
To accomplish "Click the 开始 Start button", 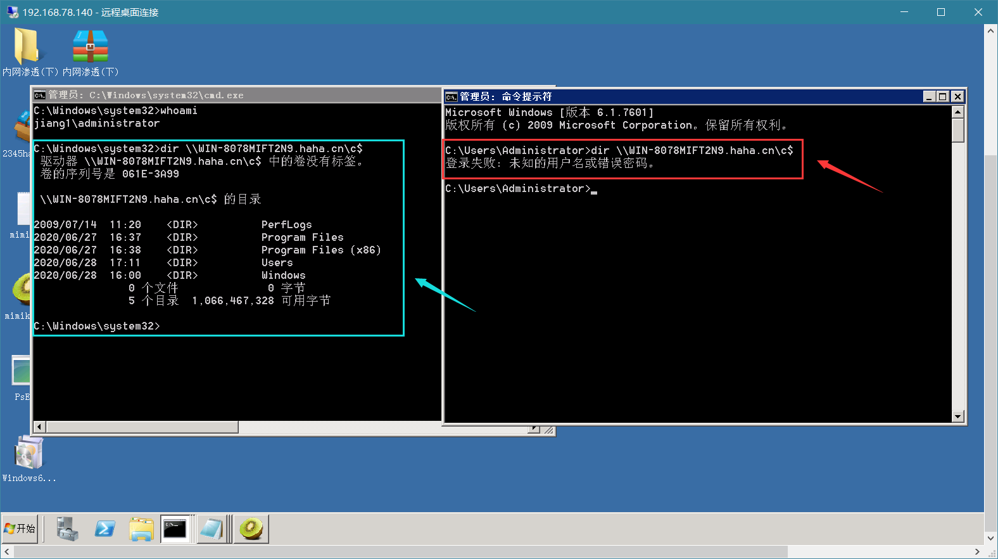I will pyautogui.click(x=20, y=529).
